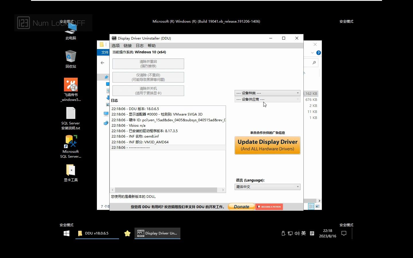This screenshot has width=413, height=258.
Task: Open the 选项 menu
Action: coord(116,46)
